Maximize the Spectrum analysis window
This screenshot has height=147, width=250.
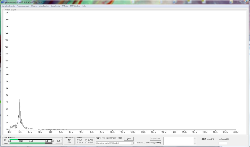point(240,1)
